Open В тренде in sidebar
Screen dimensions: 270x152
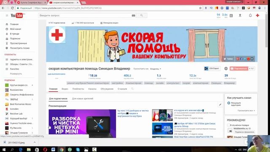pos(14,34)
